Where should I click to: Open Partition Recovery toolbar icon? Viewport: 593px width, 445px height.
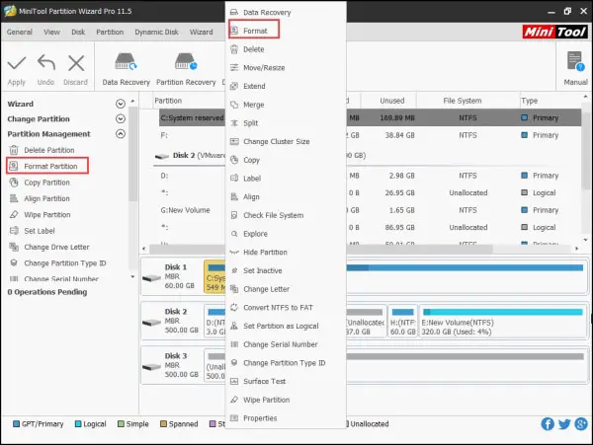(x=186, y=61)
